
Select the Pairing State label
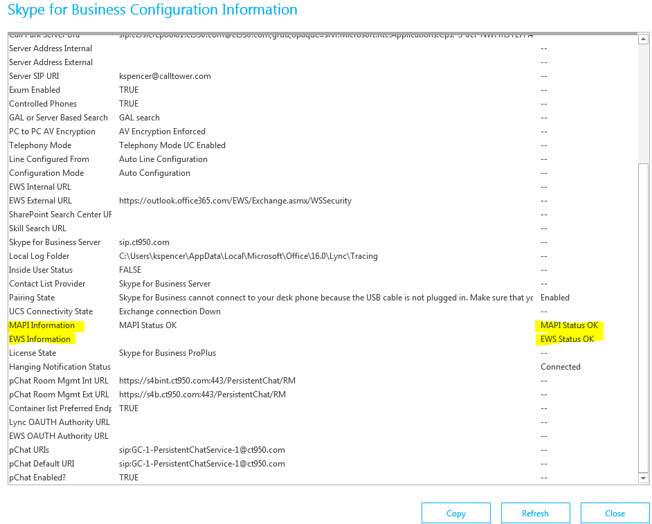point(32,298)
